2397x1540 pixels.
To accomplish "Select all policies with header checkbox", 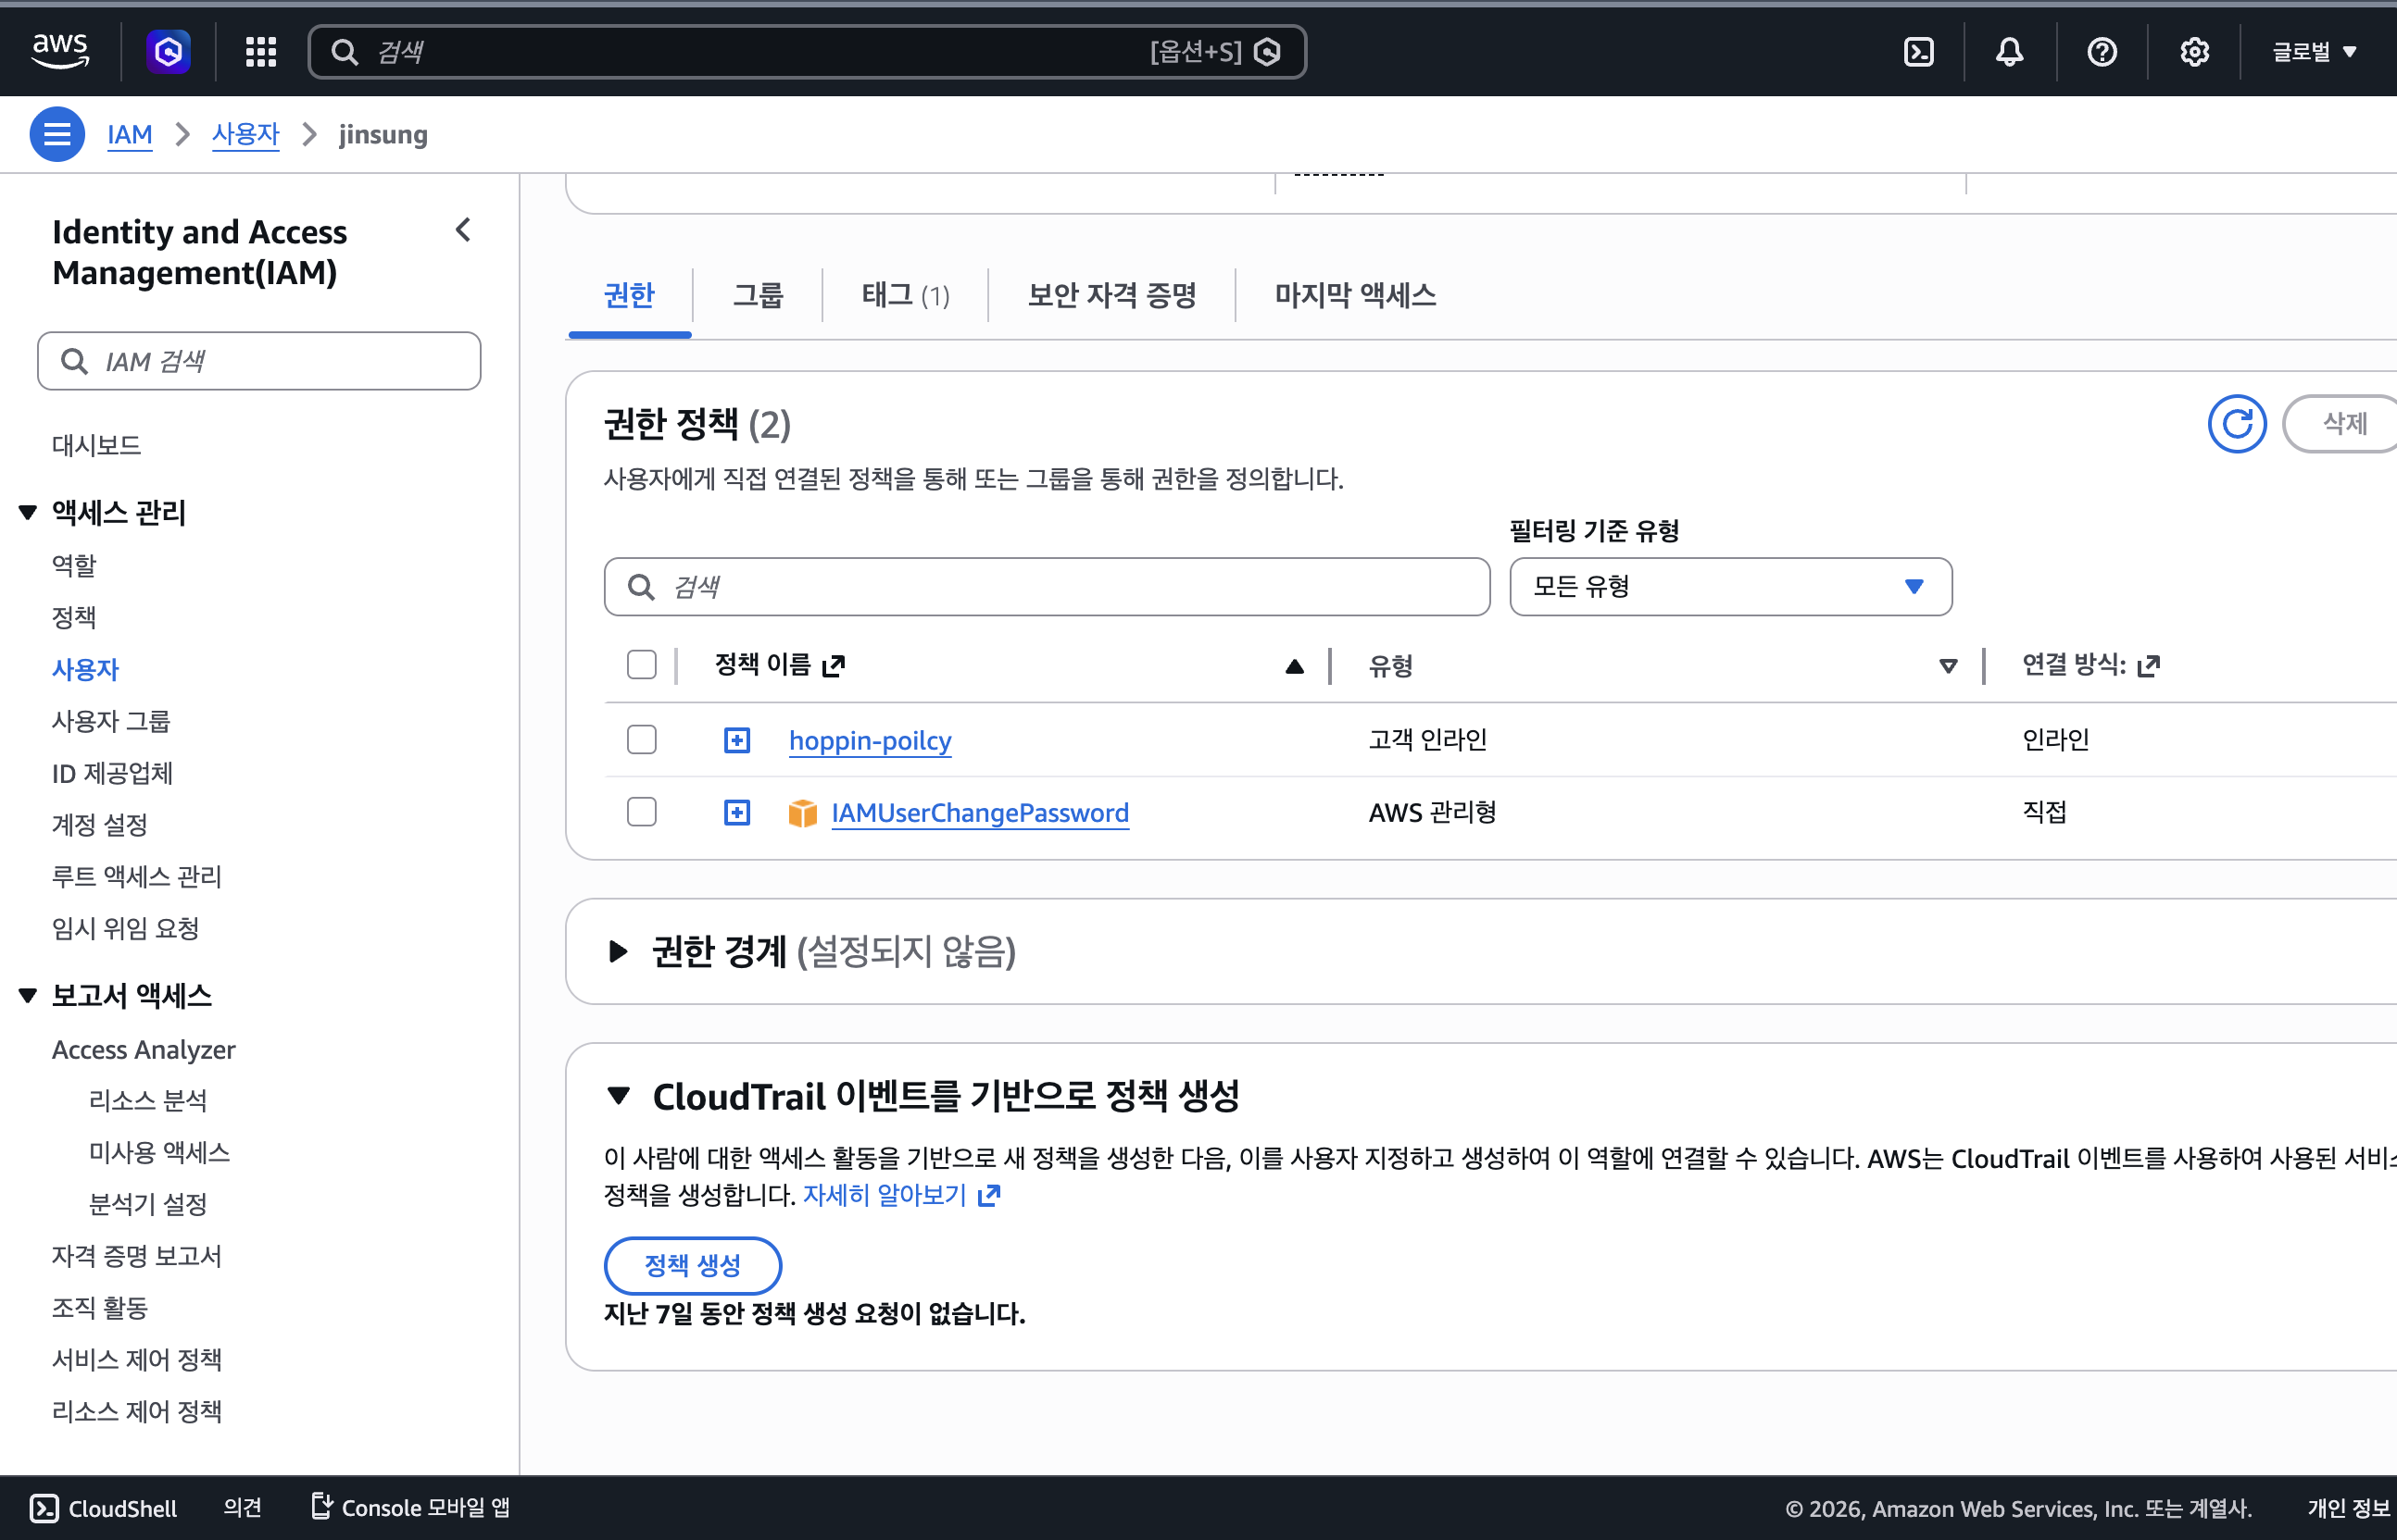I will tap(642, 665).
